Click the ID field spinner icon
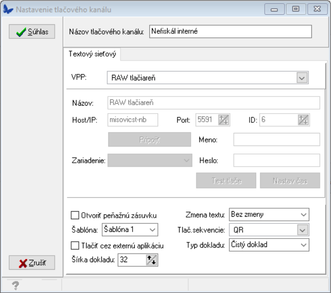Image resolution: width=331 pixels, height=293 pixels. tap(303, 120)
